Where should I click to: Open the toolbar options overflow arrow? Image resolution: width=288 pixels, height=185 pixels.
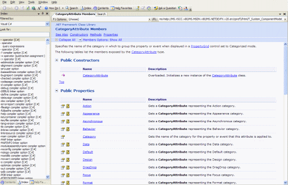(191, 9)
